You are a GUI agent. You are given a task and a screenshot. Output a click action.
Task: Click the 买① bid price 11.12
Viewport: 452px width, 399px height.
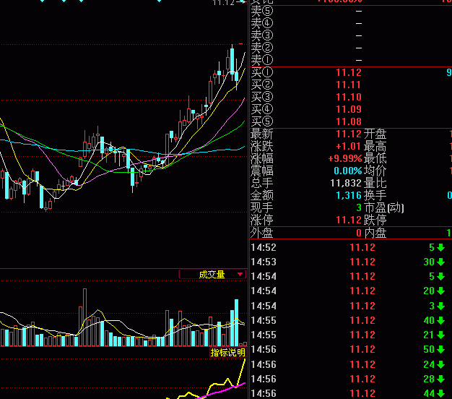click(349, 72)
